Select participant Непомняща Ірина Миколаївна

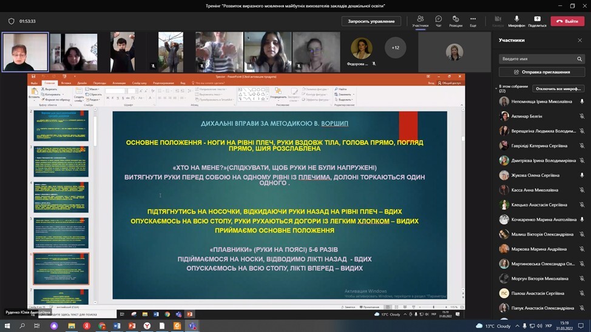tap(542, 101)
